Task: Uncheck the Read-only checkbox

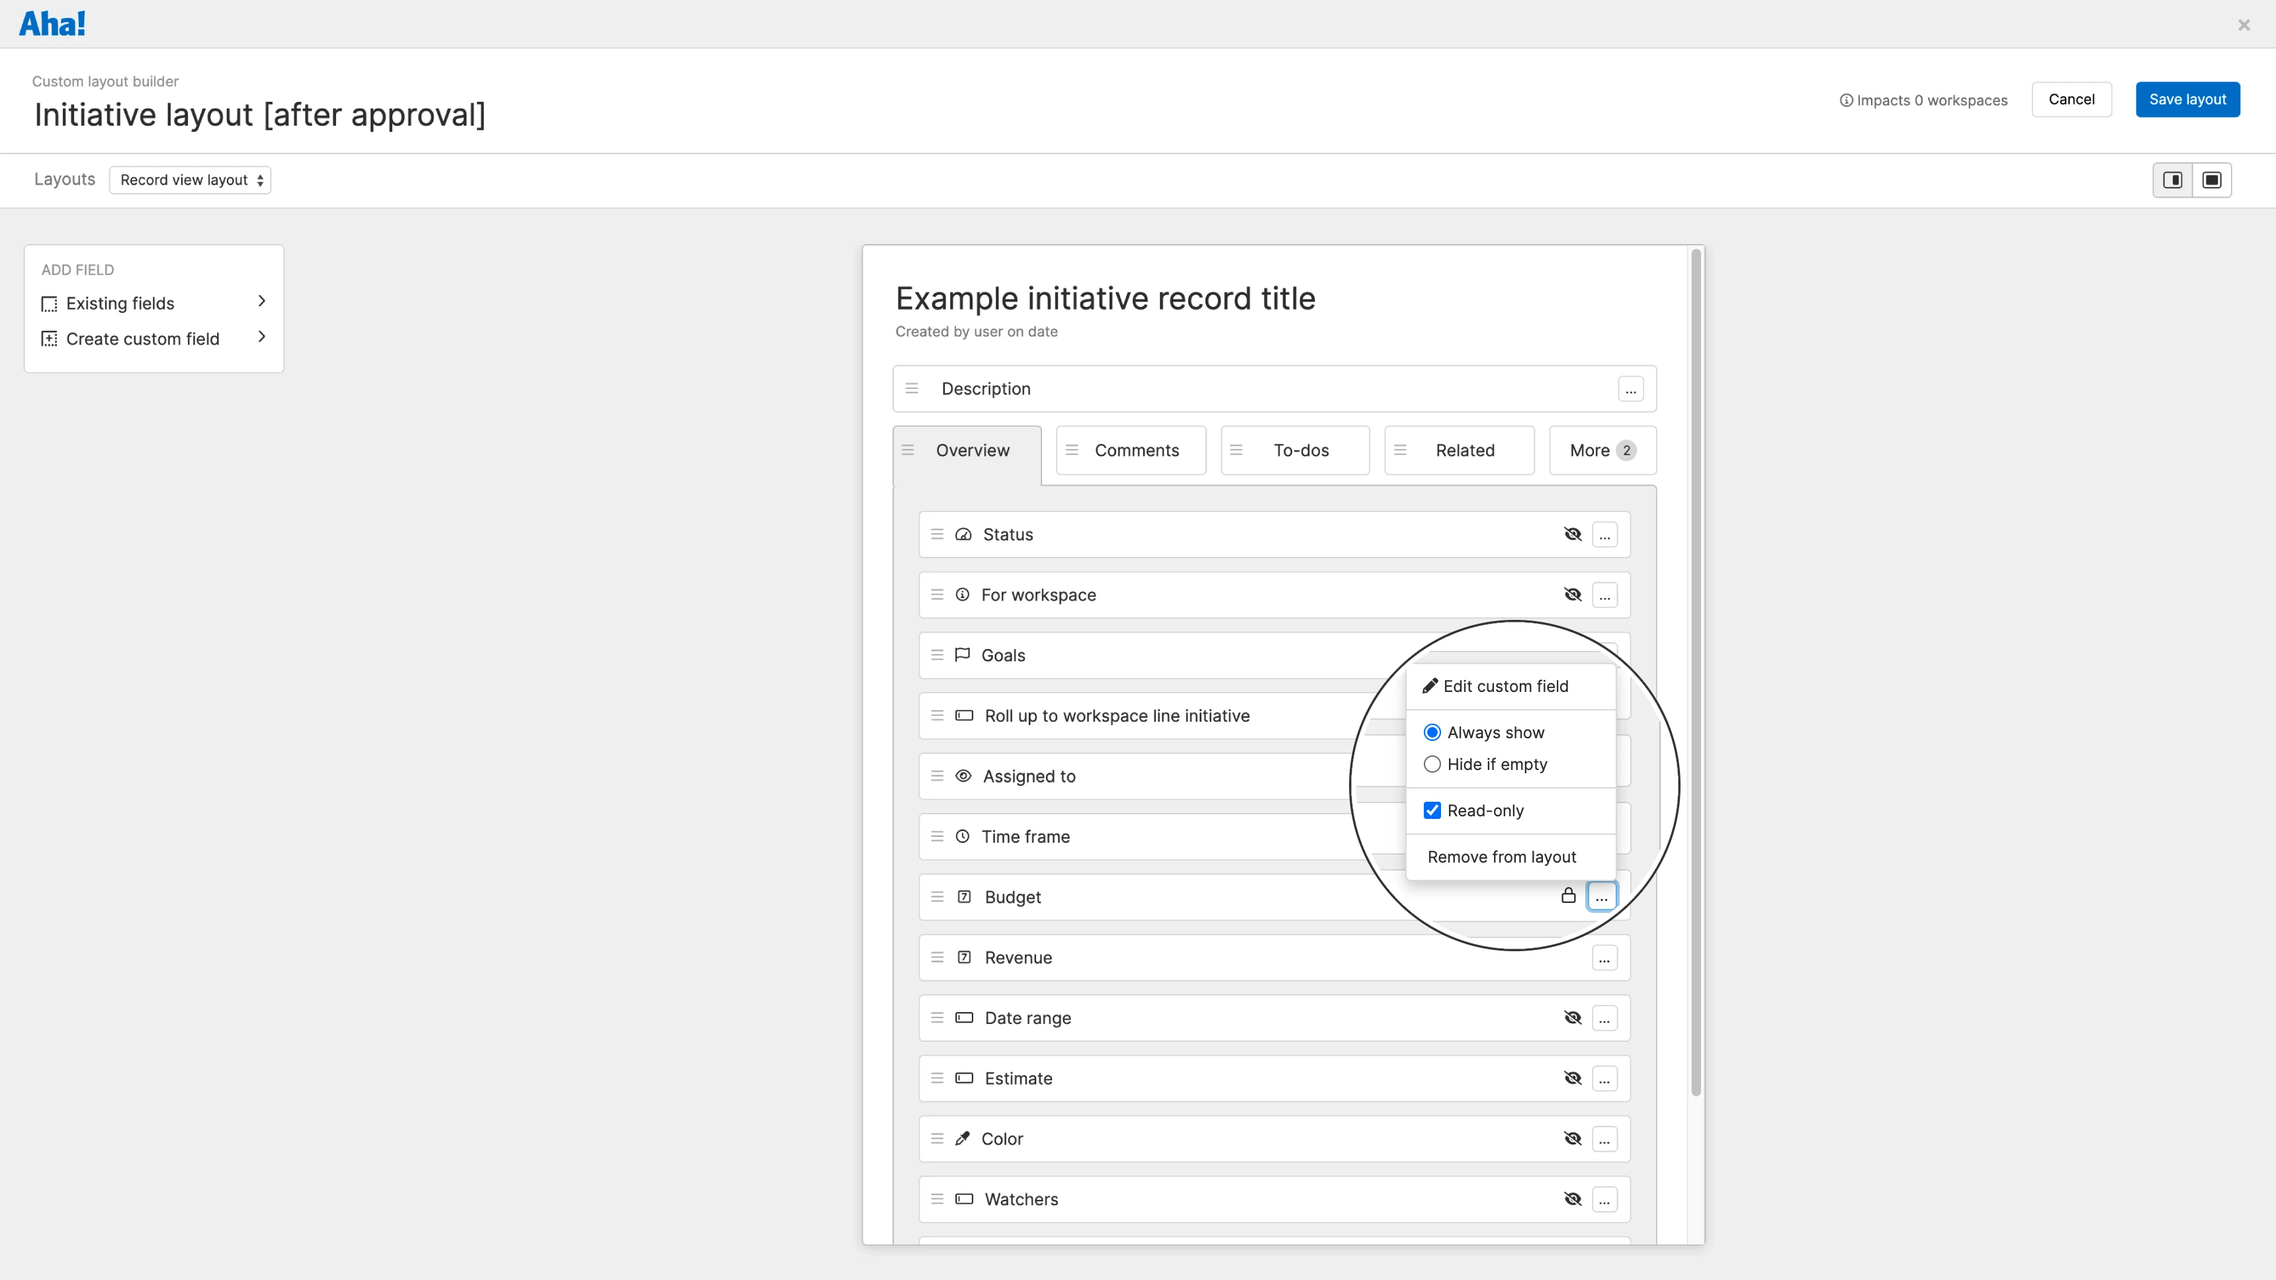Action: [x=1432, y=811]
